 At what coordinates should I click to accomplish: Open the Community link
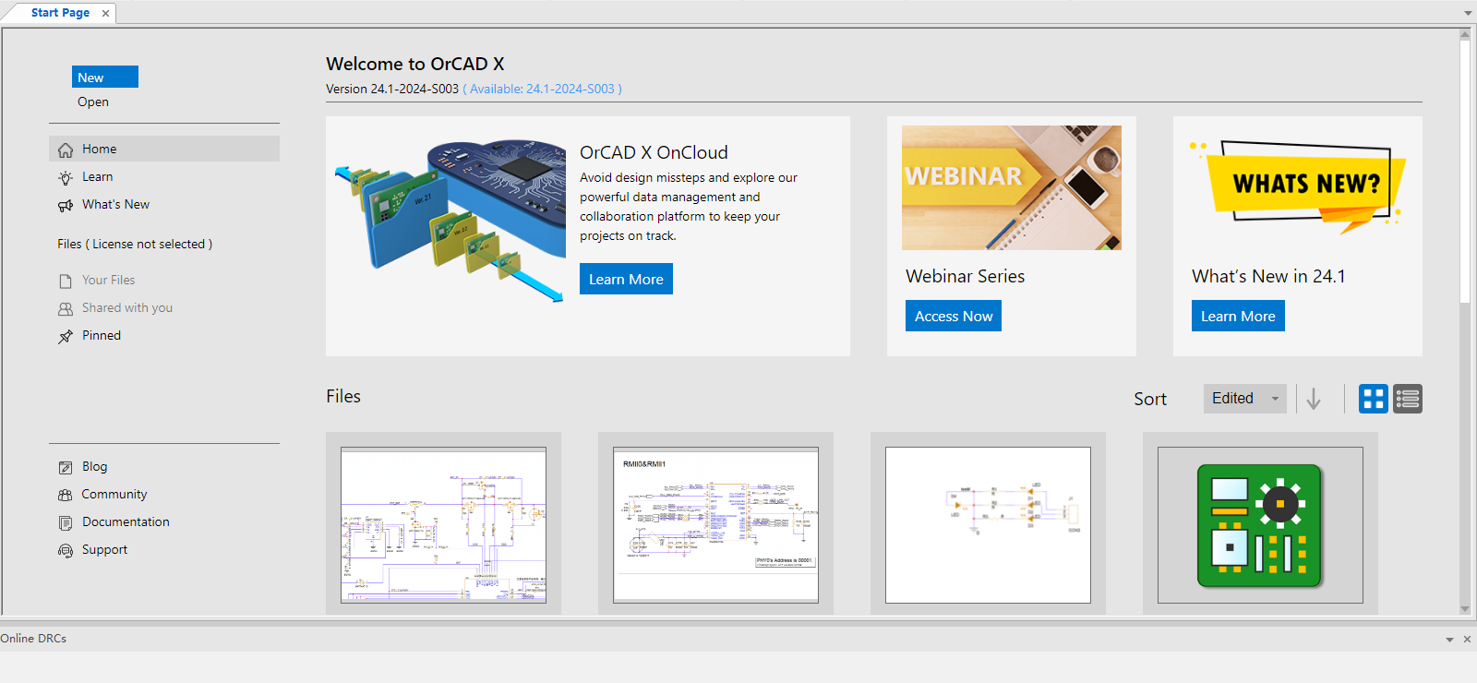(114, 494)
